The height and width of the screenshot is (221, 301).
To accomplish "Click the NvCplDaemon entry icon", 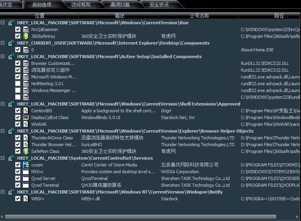I will click(x=26, y=29).
